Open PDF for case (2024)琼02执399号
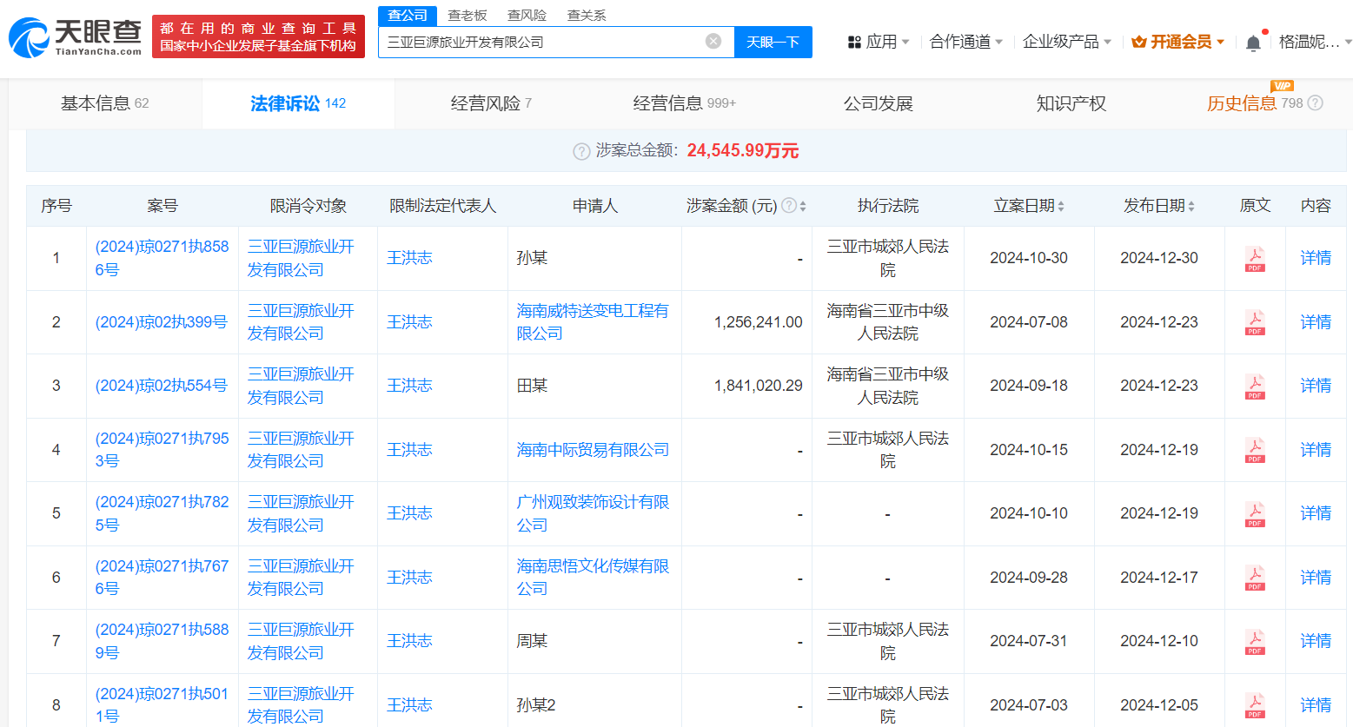This screenshot has height=727, width=1353. 1255,322
